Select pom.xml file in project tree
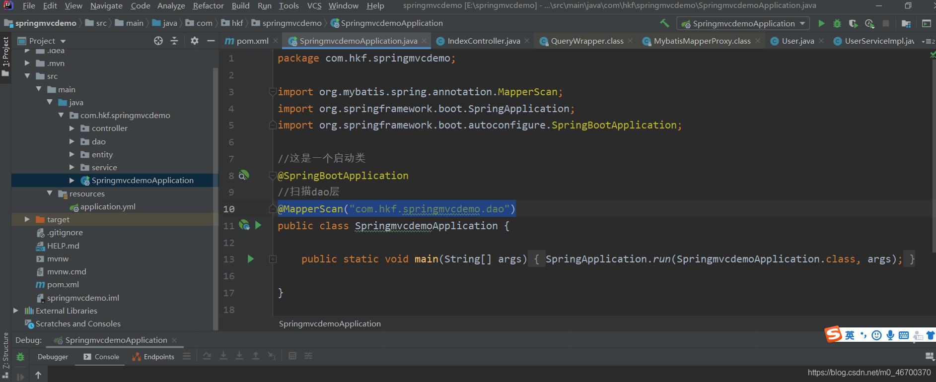Screen dimensions: 936x382 click(63, 284)
